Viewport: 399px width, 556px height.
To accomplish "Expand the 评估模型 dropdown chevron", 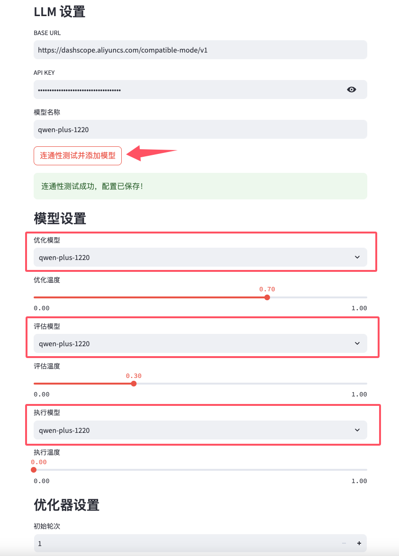I will 357,343.
